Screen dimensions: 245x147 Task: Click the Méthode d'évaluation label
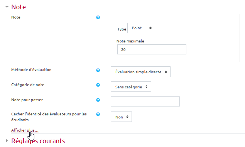click(x=31, y=70)
